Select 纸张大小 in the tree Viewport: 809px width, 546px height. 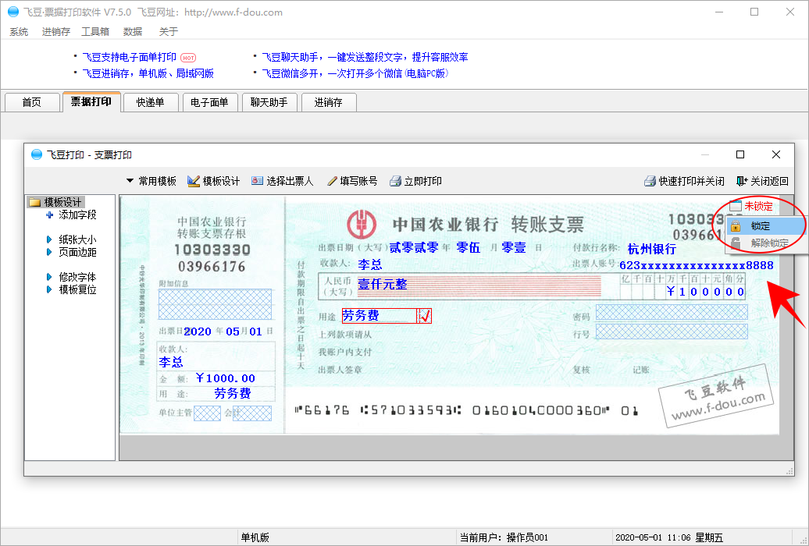[77, 239]
